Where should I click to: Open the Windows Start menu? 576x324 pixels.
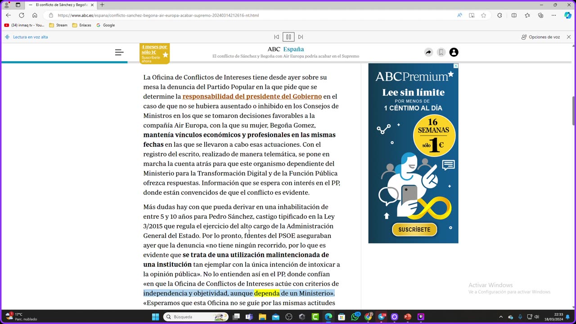[x=155, y=317]
